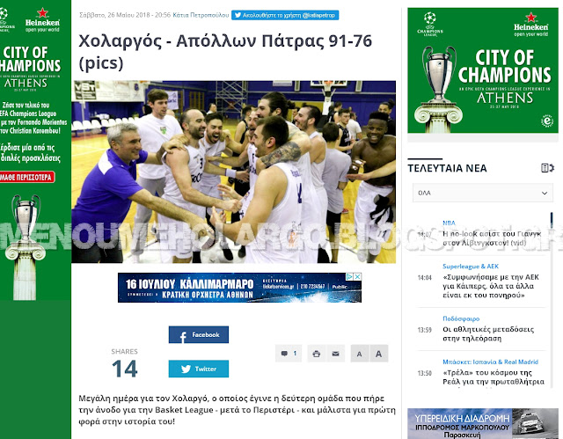The width and height of the screenshot is (563, 439).
Task: Click the 14 shares counter
Action: [x=124, y=369]
